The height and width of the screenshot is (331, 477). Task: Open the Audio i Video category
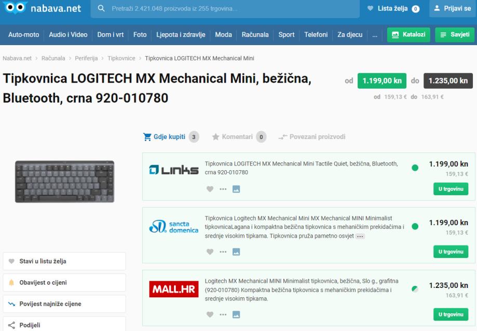[x=68, y=35]
